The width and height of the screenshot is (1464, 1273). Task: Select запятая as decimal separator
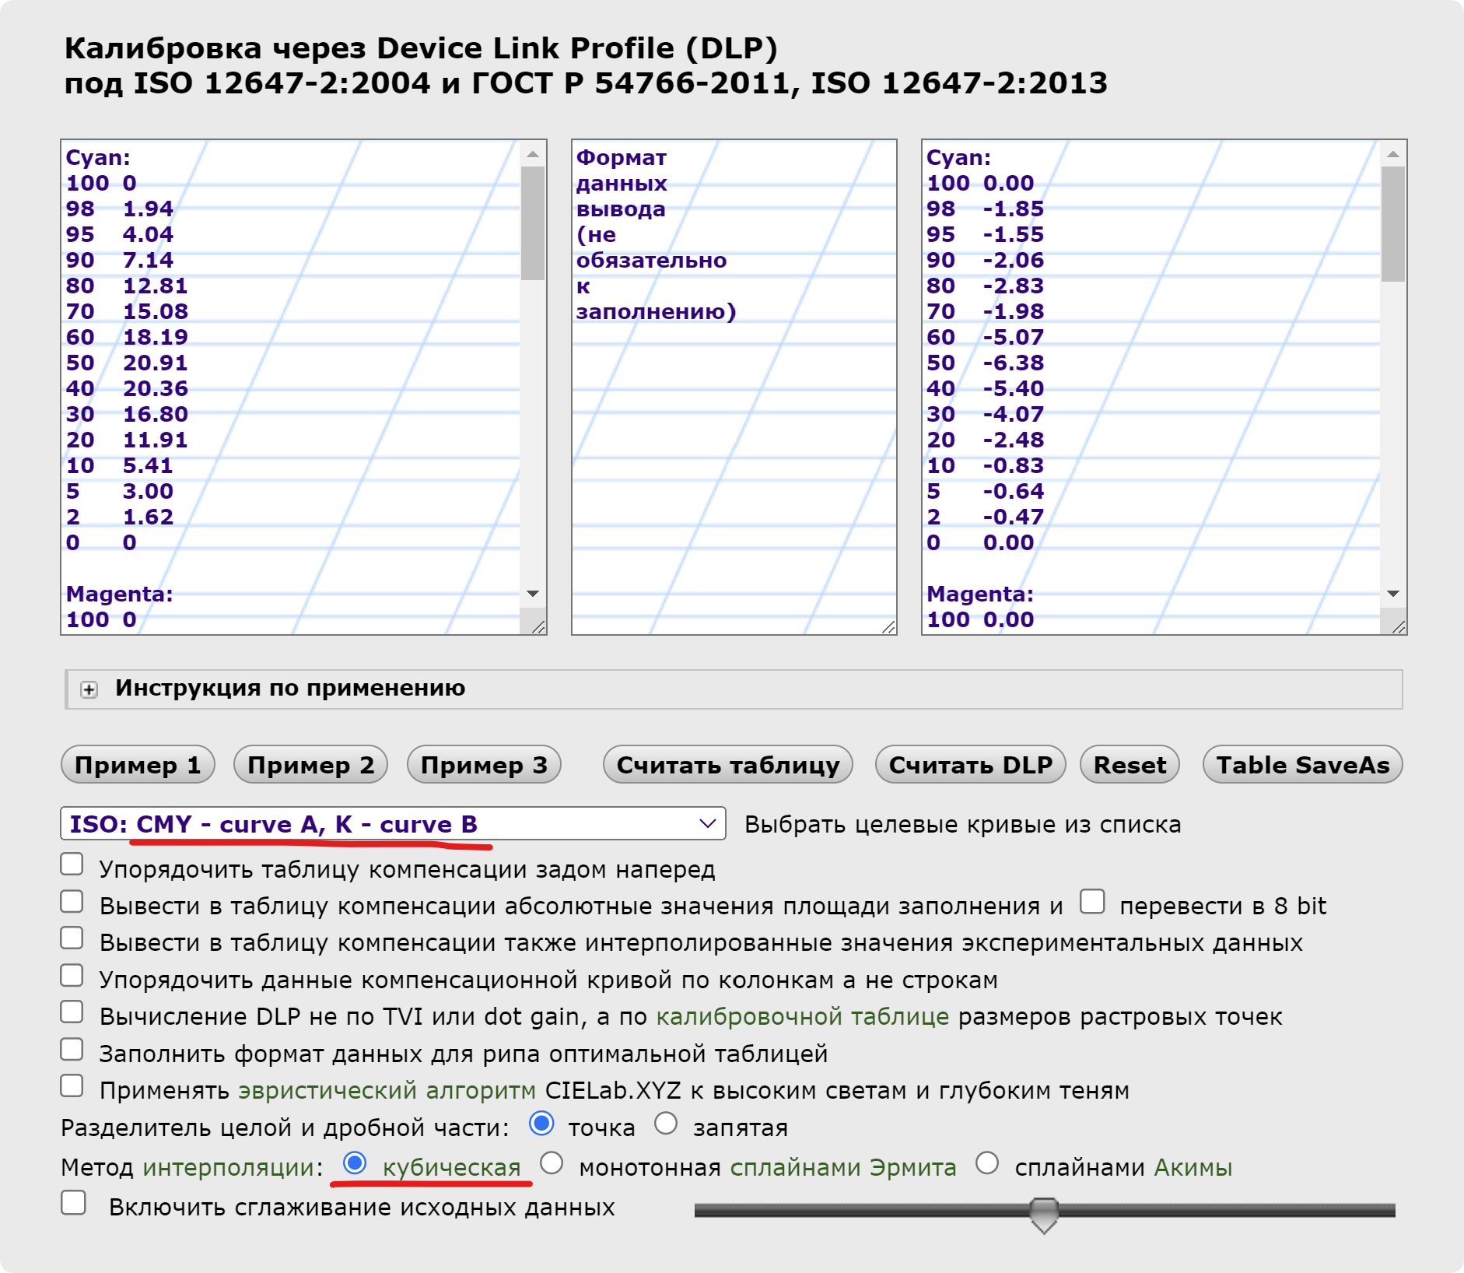click(x=666, y=1124)
